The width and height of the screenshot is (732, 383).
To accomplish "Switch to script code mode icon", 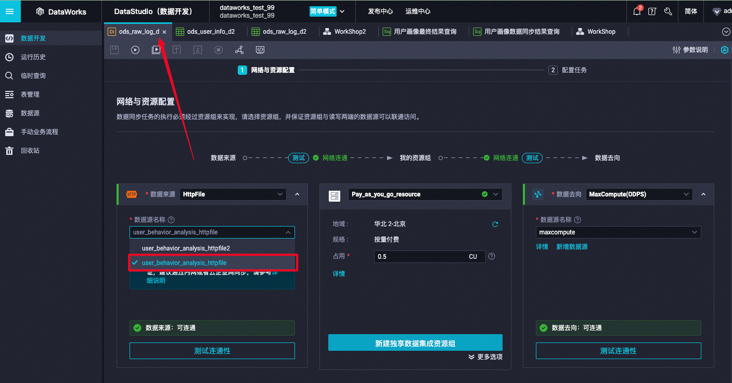I will (x=260, y=50).
